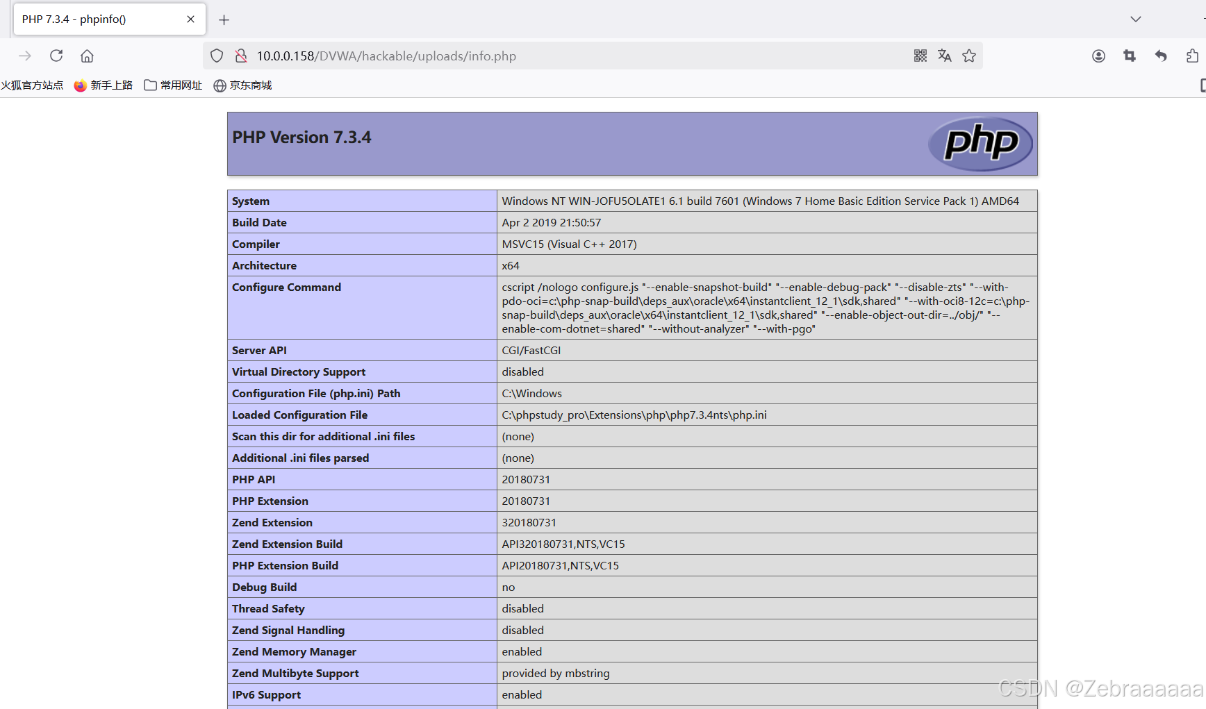The height and width of the screenshot is (709, 1206).
Task: Click the Virtual Directory Support label
Action: [x=299, y=372]
